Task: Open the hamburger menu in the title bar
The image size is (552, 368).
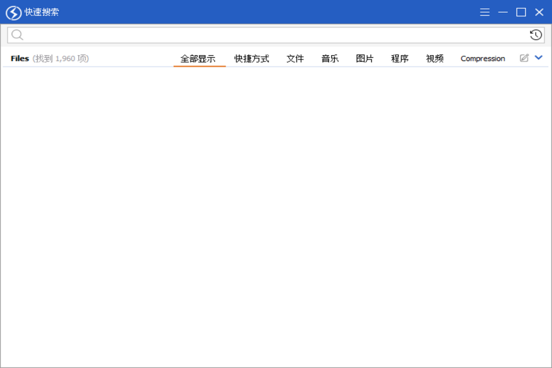Action: (485, 12)
